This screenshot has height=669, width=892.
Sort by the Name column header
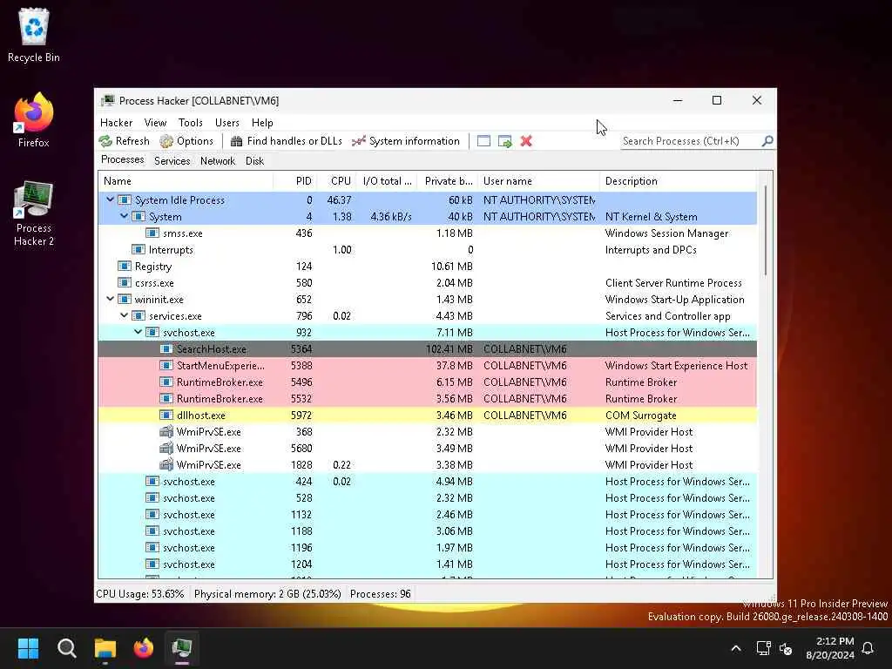coord(186,181)
